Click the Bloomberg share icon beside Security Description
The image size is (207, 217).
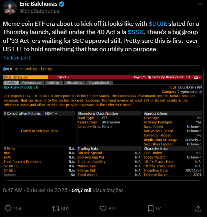[196, 77]
